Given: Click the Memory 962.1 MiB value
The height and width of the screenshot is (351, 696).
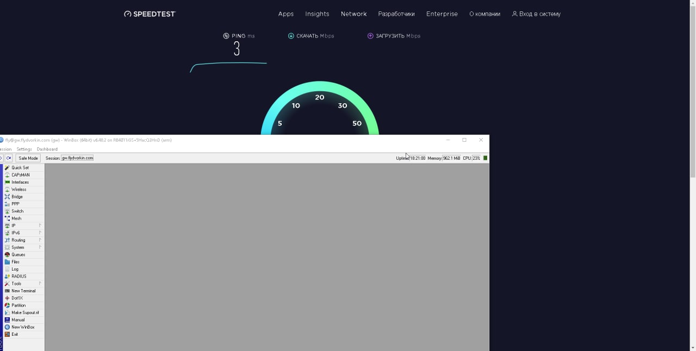Looking at the screenshot, I should [451, 158].
